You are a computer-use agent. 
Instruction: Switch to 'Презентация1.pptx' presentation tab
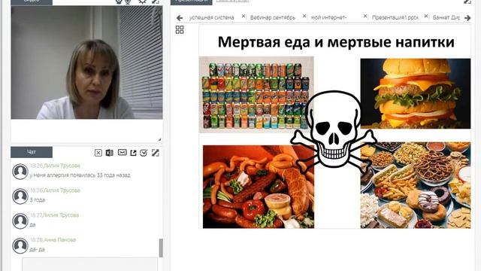395,17
